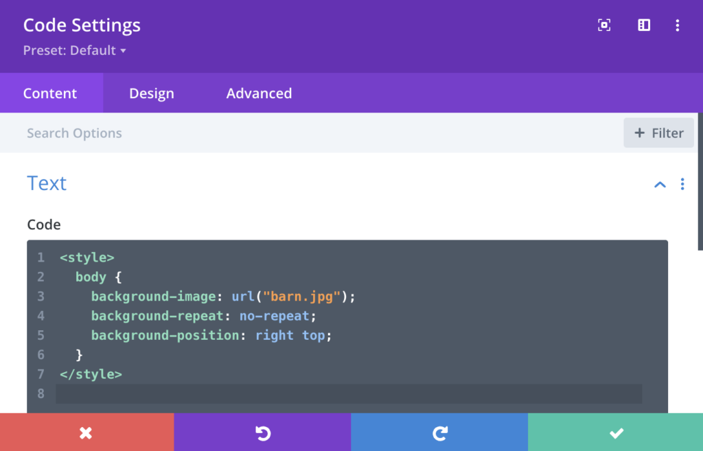Open the Text section options dots
The width and height of the screenshot is (703, 451).
tap(682, 184)
